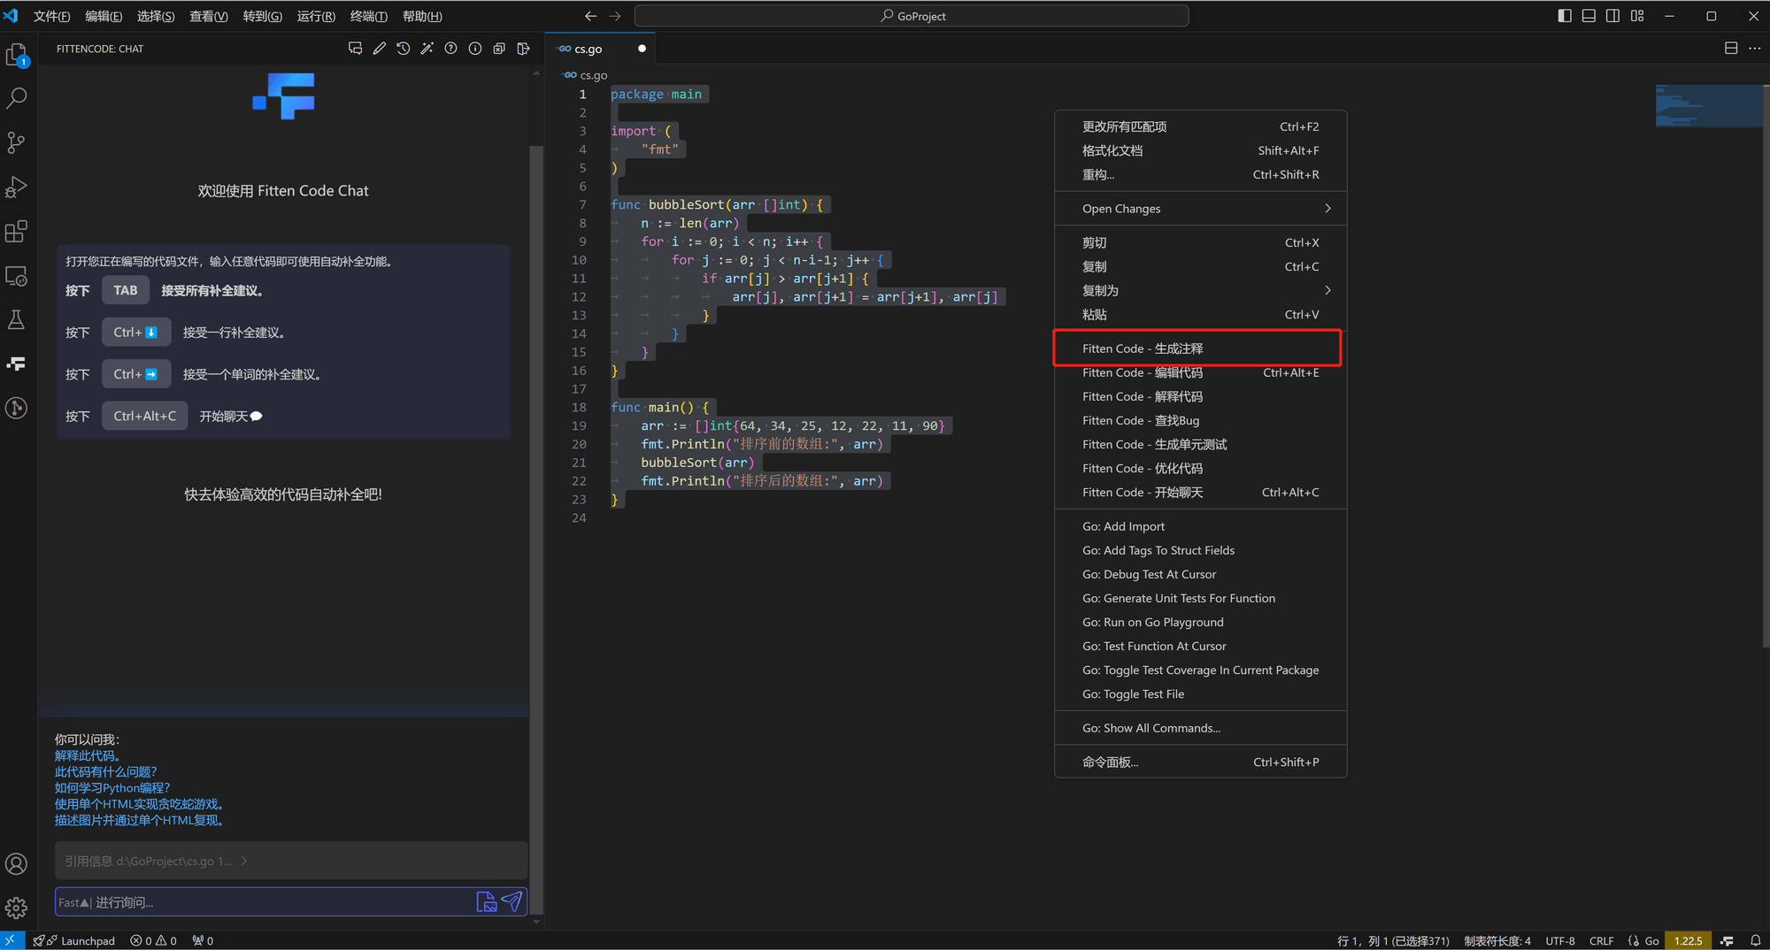
Task: Open the Manage gear icon
Action: [x=17, y=908]
